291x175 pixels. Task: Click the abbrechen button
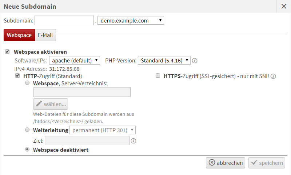[226, 163]
